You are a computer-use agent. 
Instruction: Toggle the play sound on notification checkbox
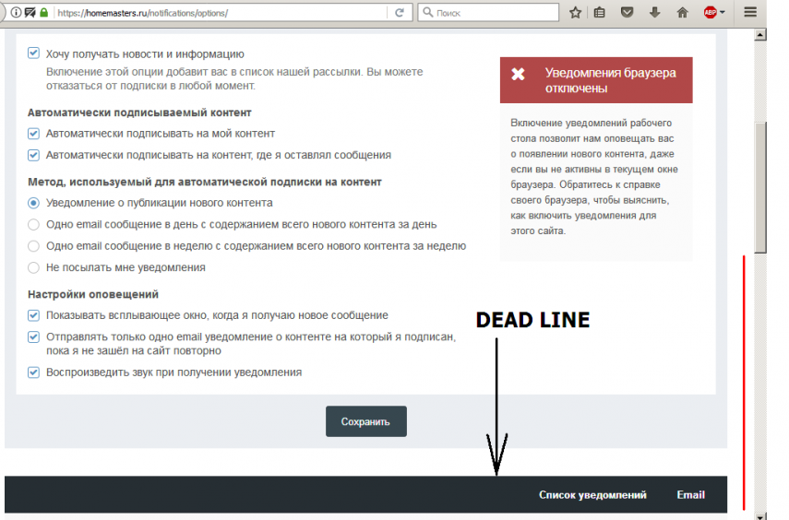tap(34, 372)
